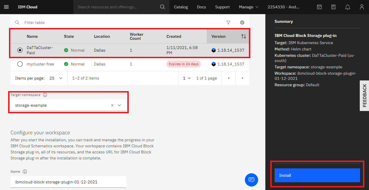
Task: Select the mycluster-free radio button
Action: point(20,64)
